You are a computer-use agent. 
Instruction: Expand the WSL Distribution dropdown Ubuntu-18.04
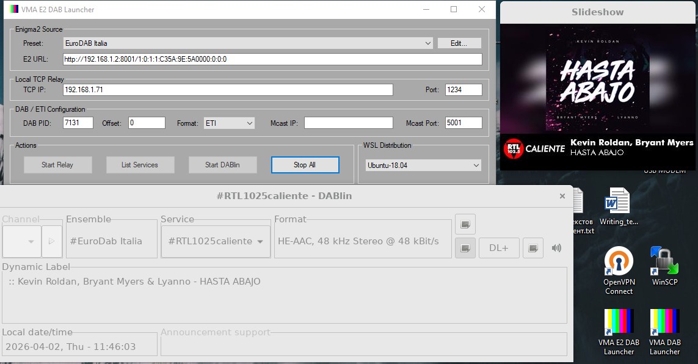[423, 165]
